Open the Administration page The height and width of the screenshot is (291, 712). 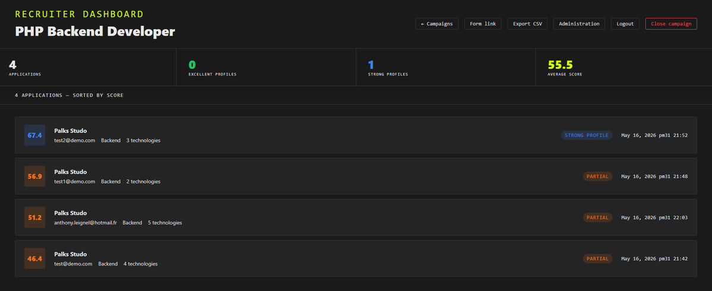click(x=579, y=24)
